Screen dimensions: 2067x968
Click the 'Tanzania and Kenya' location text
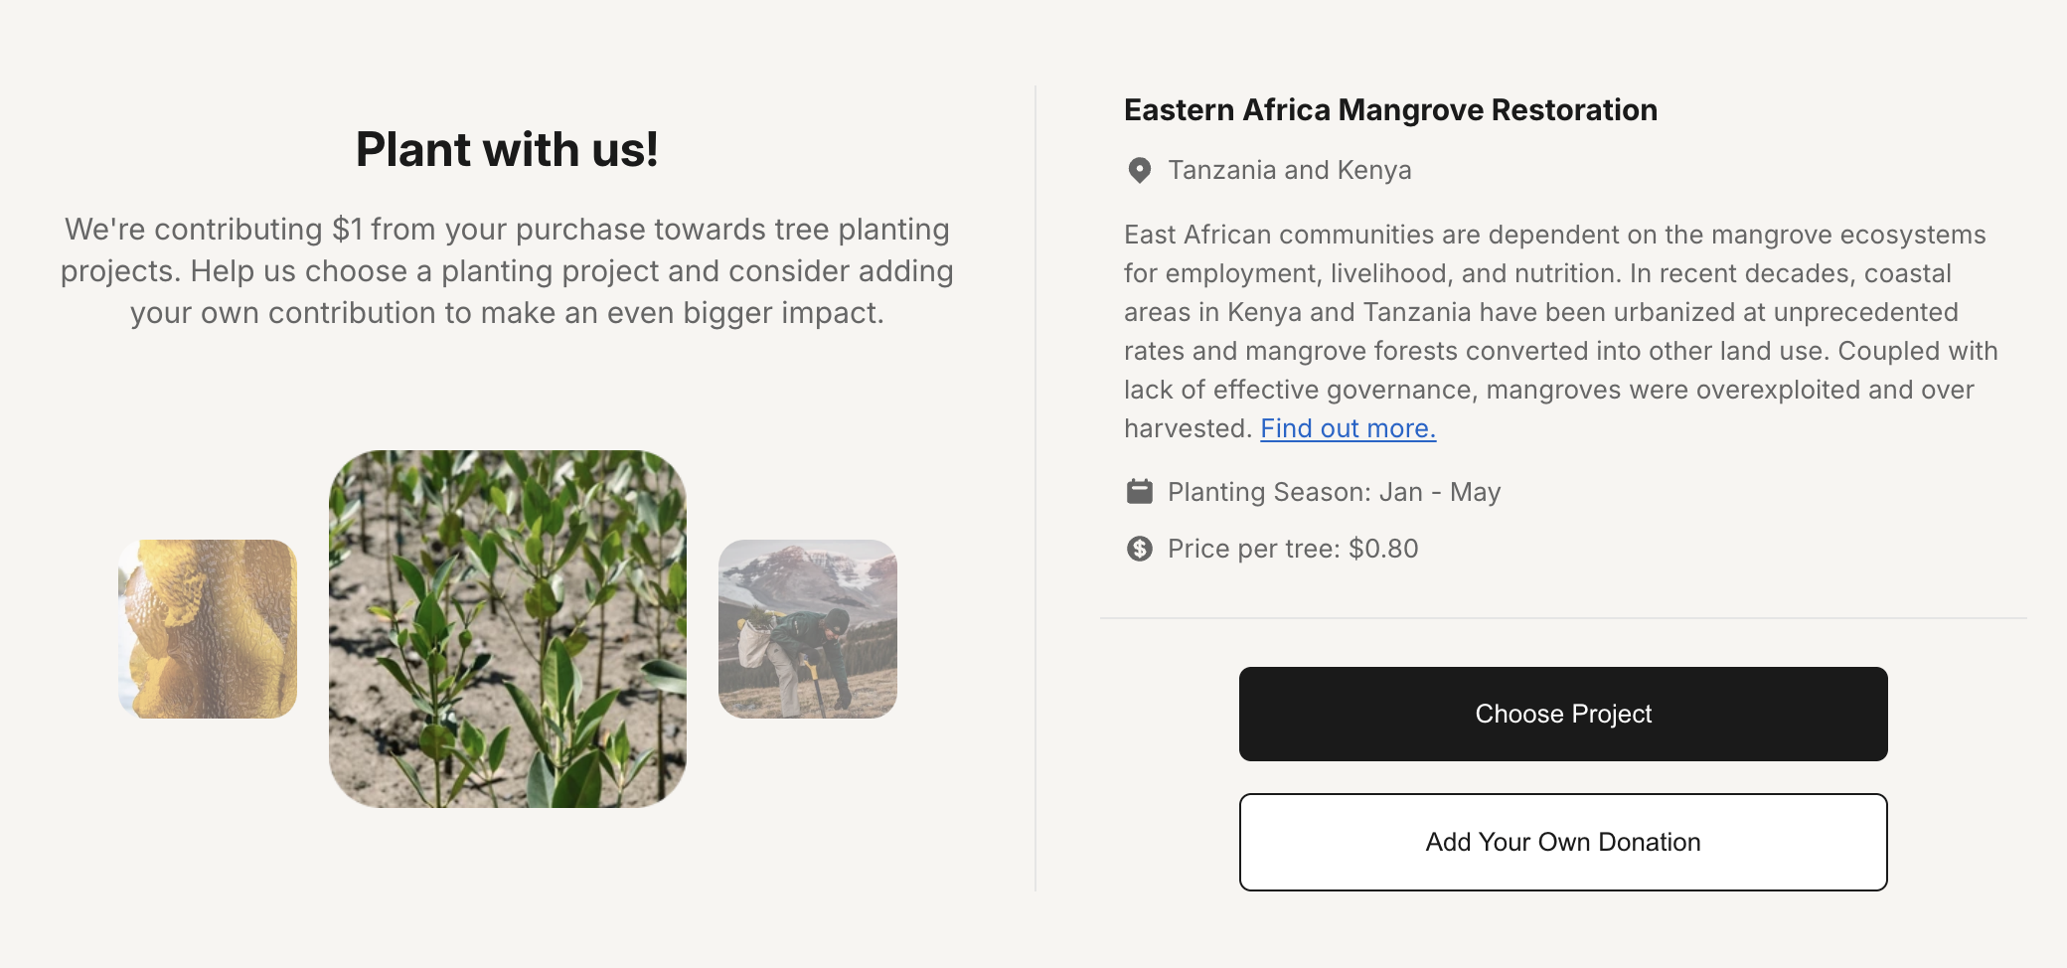point(1289,170)
